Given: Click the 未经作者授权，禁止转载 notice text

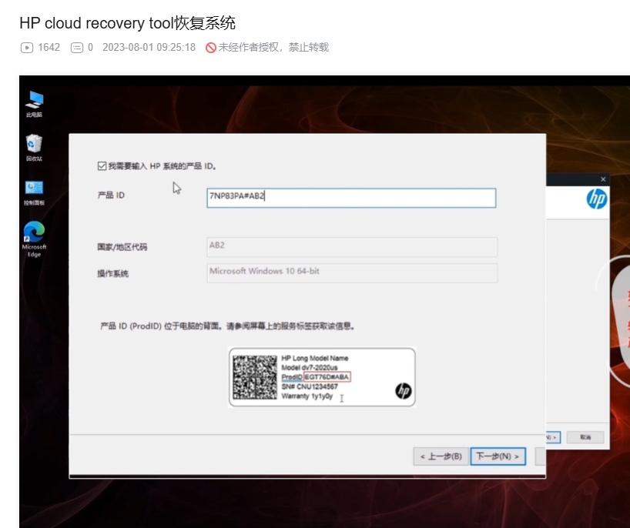Looking at the screenshot, I should click(x=273, y=48).
